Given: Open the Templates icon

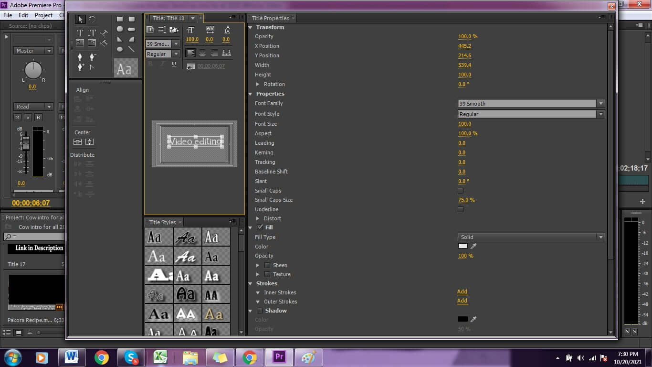Looking at the screenshot, I should coord(174,30).
